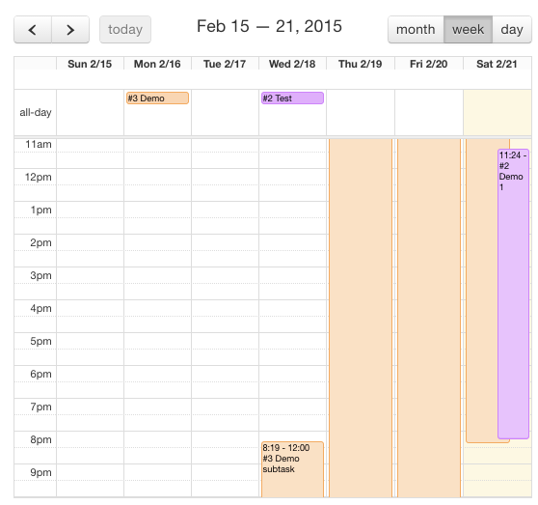The height and width of the screenshot is (505, 538).
Task: Click the 'Sat 2/21' column header
Action: coord(497,64)
